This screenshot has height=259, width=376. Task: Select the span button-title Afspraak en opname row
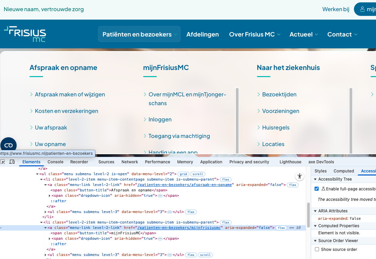click(109, 190)
